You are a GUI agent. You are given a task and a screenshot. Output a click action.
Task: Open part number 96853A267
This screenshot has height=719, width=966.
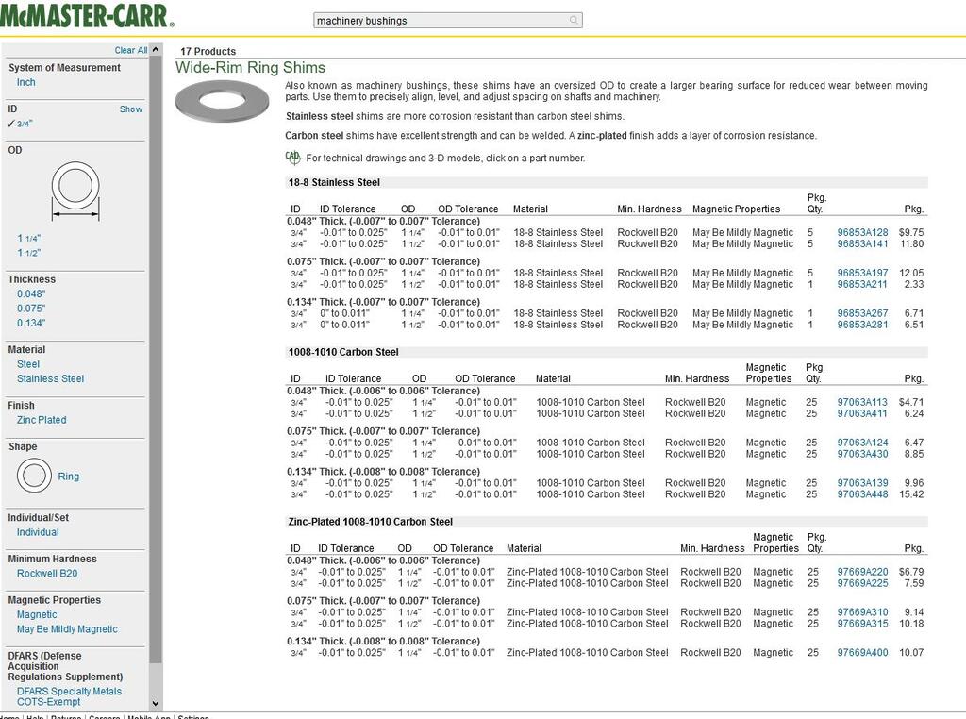coord(862,313)
